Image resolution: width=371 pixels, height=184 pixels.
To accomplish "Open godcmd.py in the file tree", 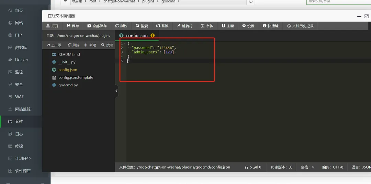I will click(68, 85).
